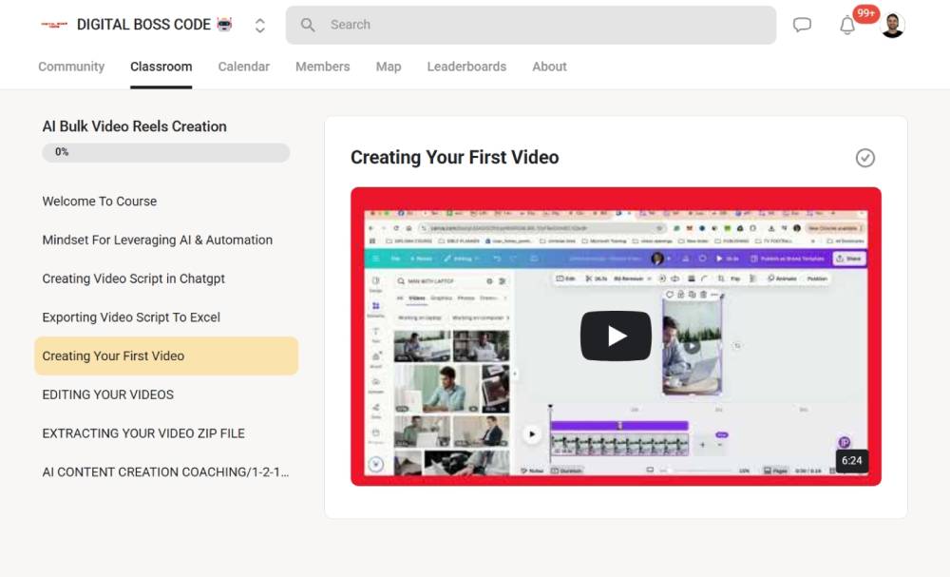Play the Creating Your First Video video

(616, 336)
